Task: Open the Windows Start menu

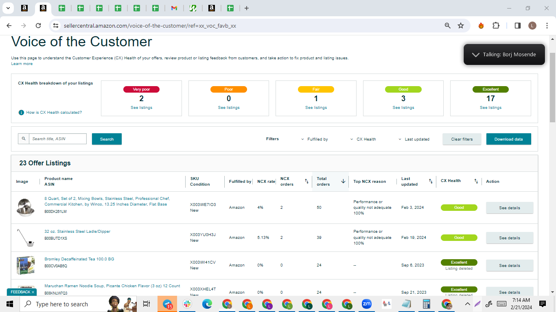Action: coord(10,304)
